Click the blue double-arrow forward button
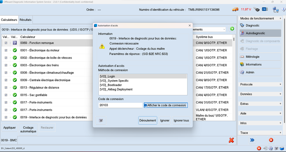 [x=252, y=140]
